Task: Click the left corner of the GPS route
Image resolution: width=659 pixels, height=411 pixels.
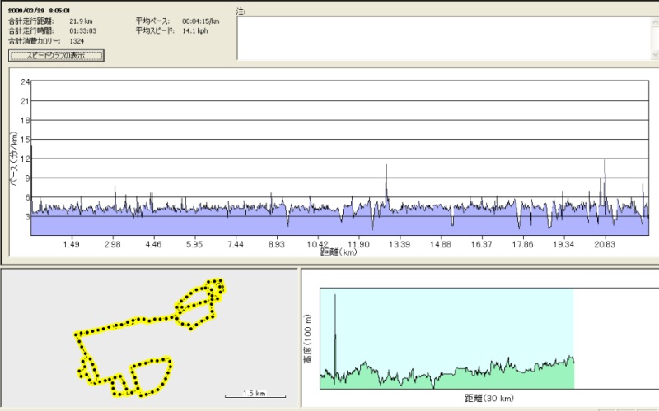Action: (x=77, y=335)
